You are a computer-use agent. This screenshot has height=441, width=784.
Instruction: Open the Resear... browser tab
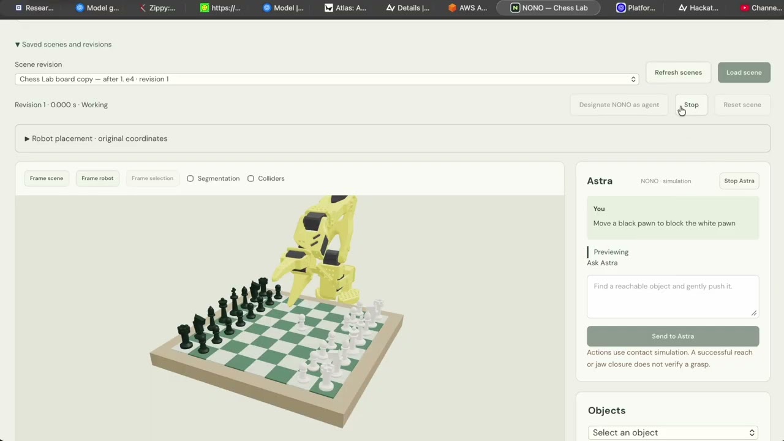tap(34, 8)
